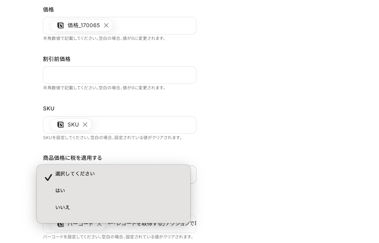This screenshot has width=379, height=243.
Task: Click the Notion icon in バーコード chip
Action: tap(61, 225)
